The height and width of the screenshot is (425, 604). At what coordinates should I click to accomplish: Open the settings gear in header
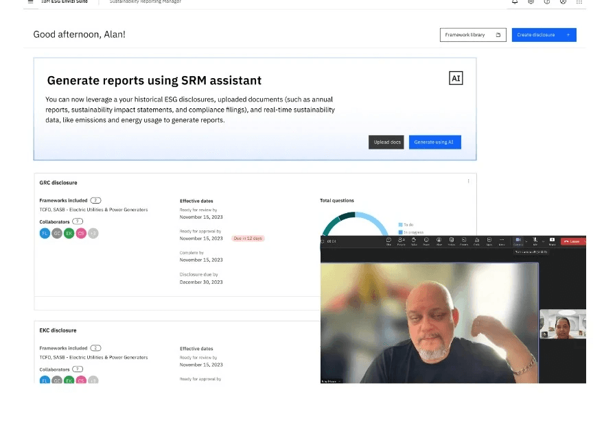point(531,1)
